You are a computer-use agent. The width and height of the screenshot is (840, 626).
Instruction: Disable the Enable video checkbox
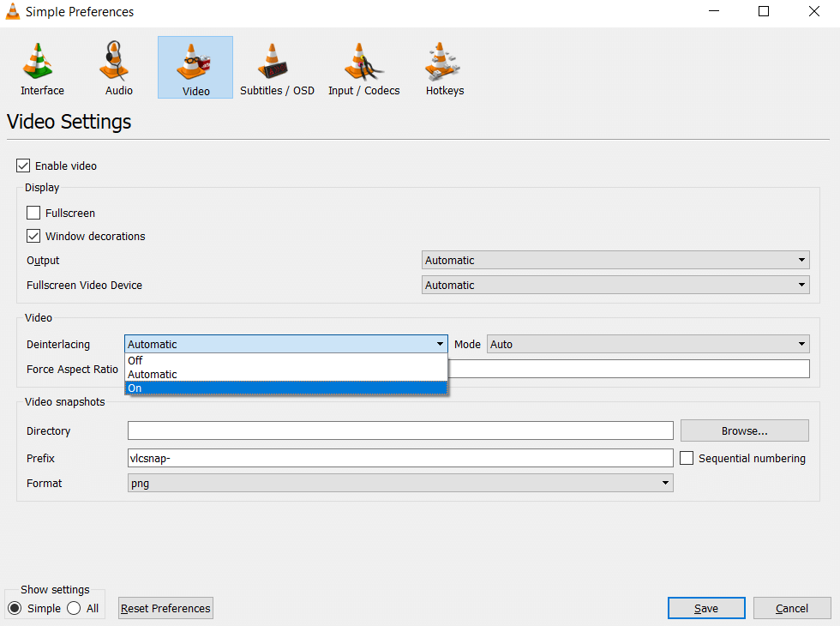coord(23,166)
